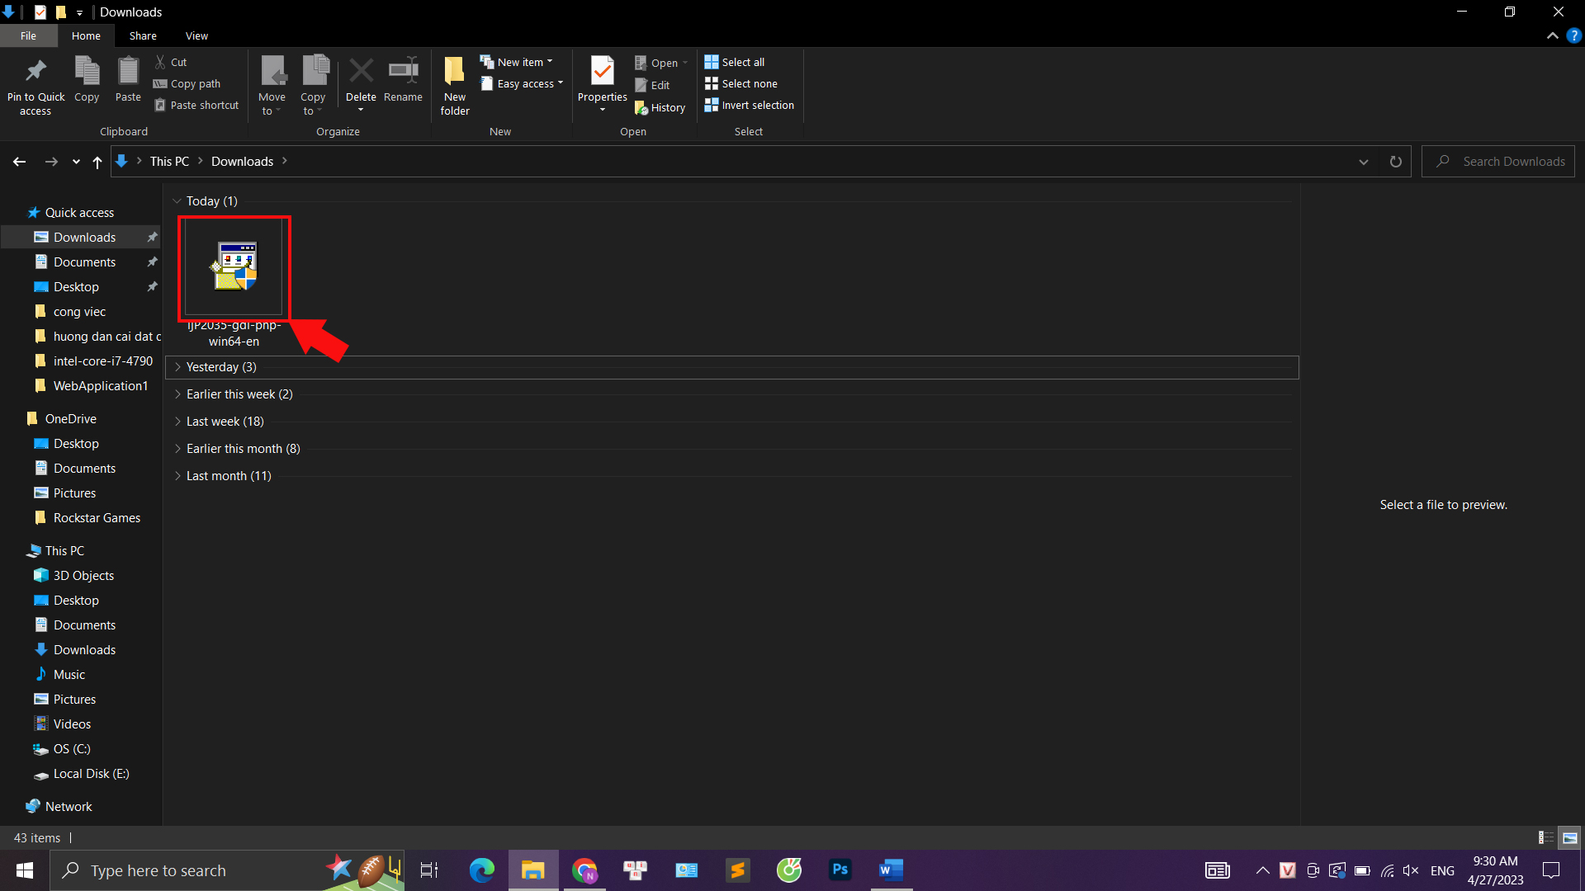Click Open in the ribbon
The width and height of the screenshot is (1585, 891).
pos(661,63)
